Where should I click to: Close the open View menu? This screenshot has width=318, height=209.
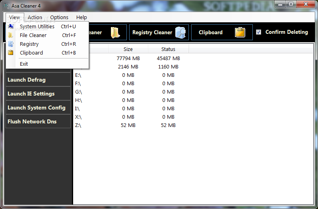pyautogui.click(x=15, y=18)
